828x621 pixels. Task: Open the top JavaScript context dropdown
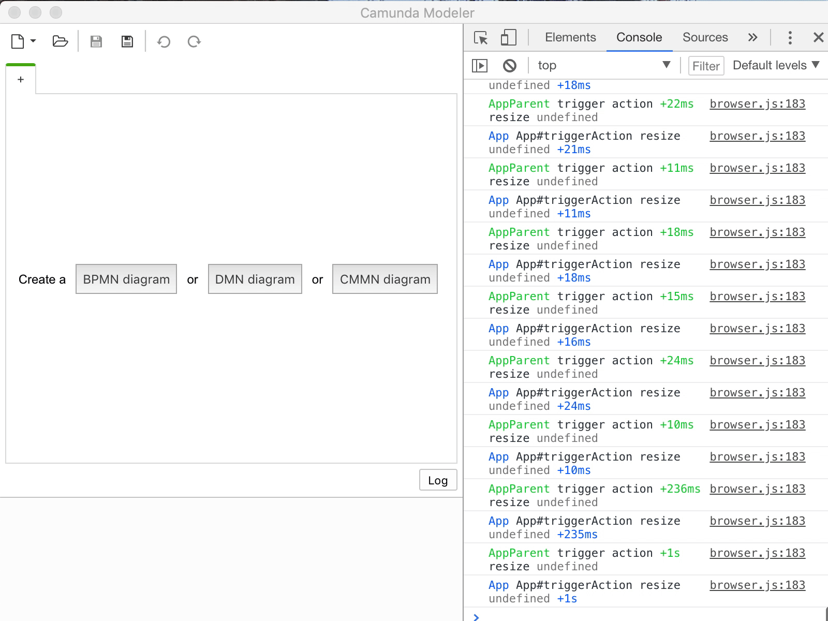604,65
